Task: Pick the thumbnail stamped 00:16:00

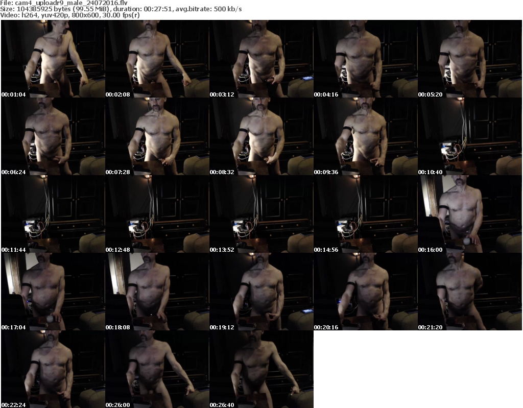Action: pos(470,214)
